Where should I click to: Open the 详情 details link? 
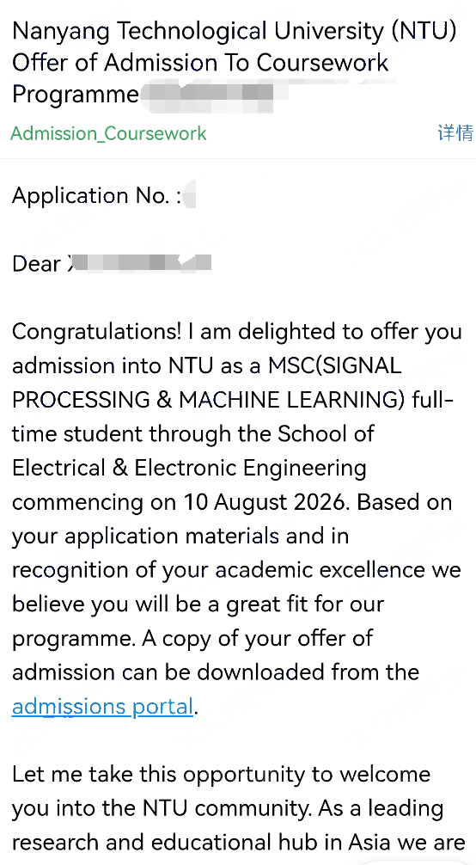click(455, 133)
